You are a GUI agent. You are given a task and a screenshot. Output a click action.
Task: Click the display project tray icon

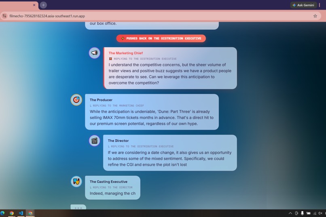tap(296, 213)
